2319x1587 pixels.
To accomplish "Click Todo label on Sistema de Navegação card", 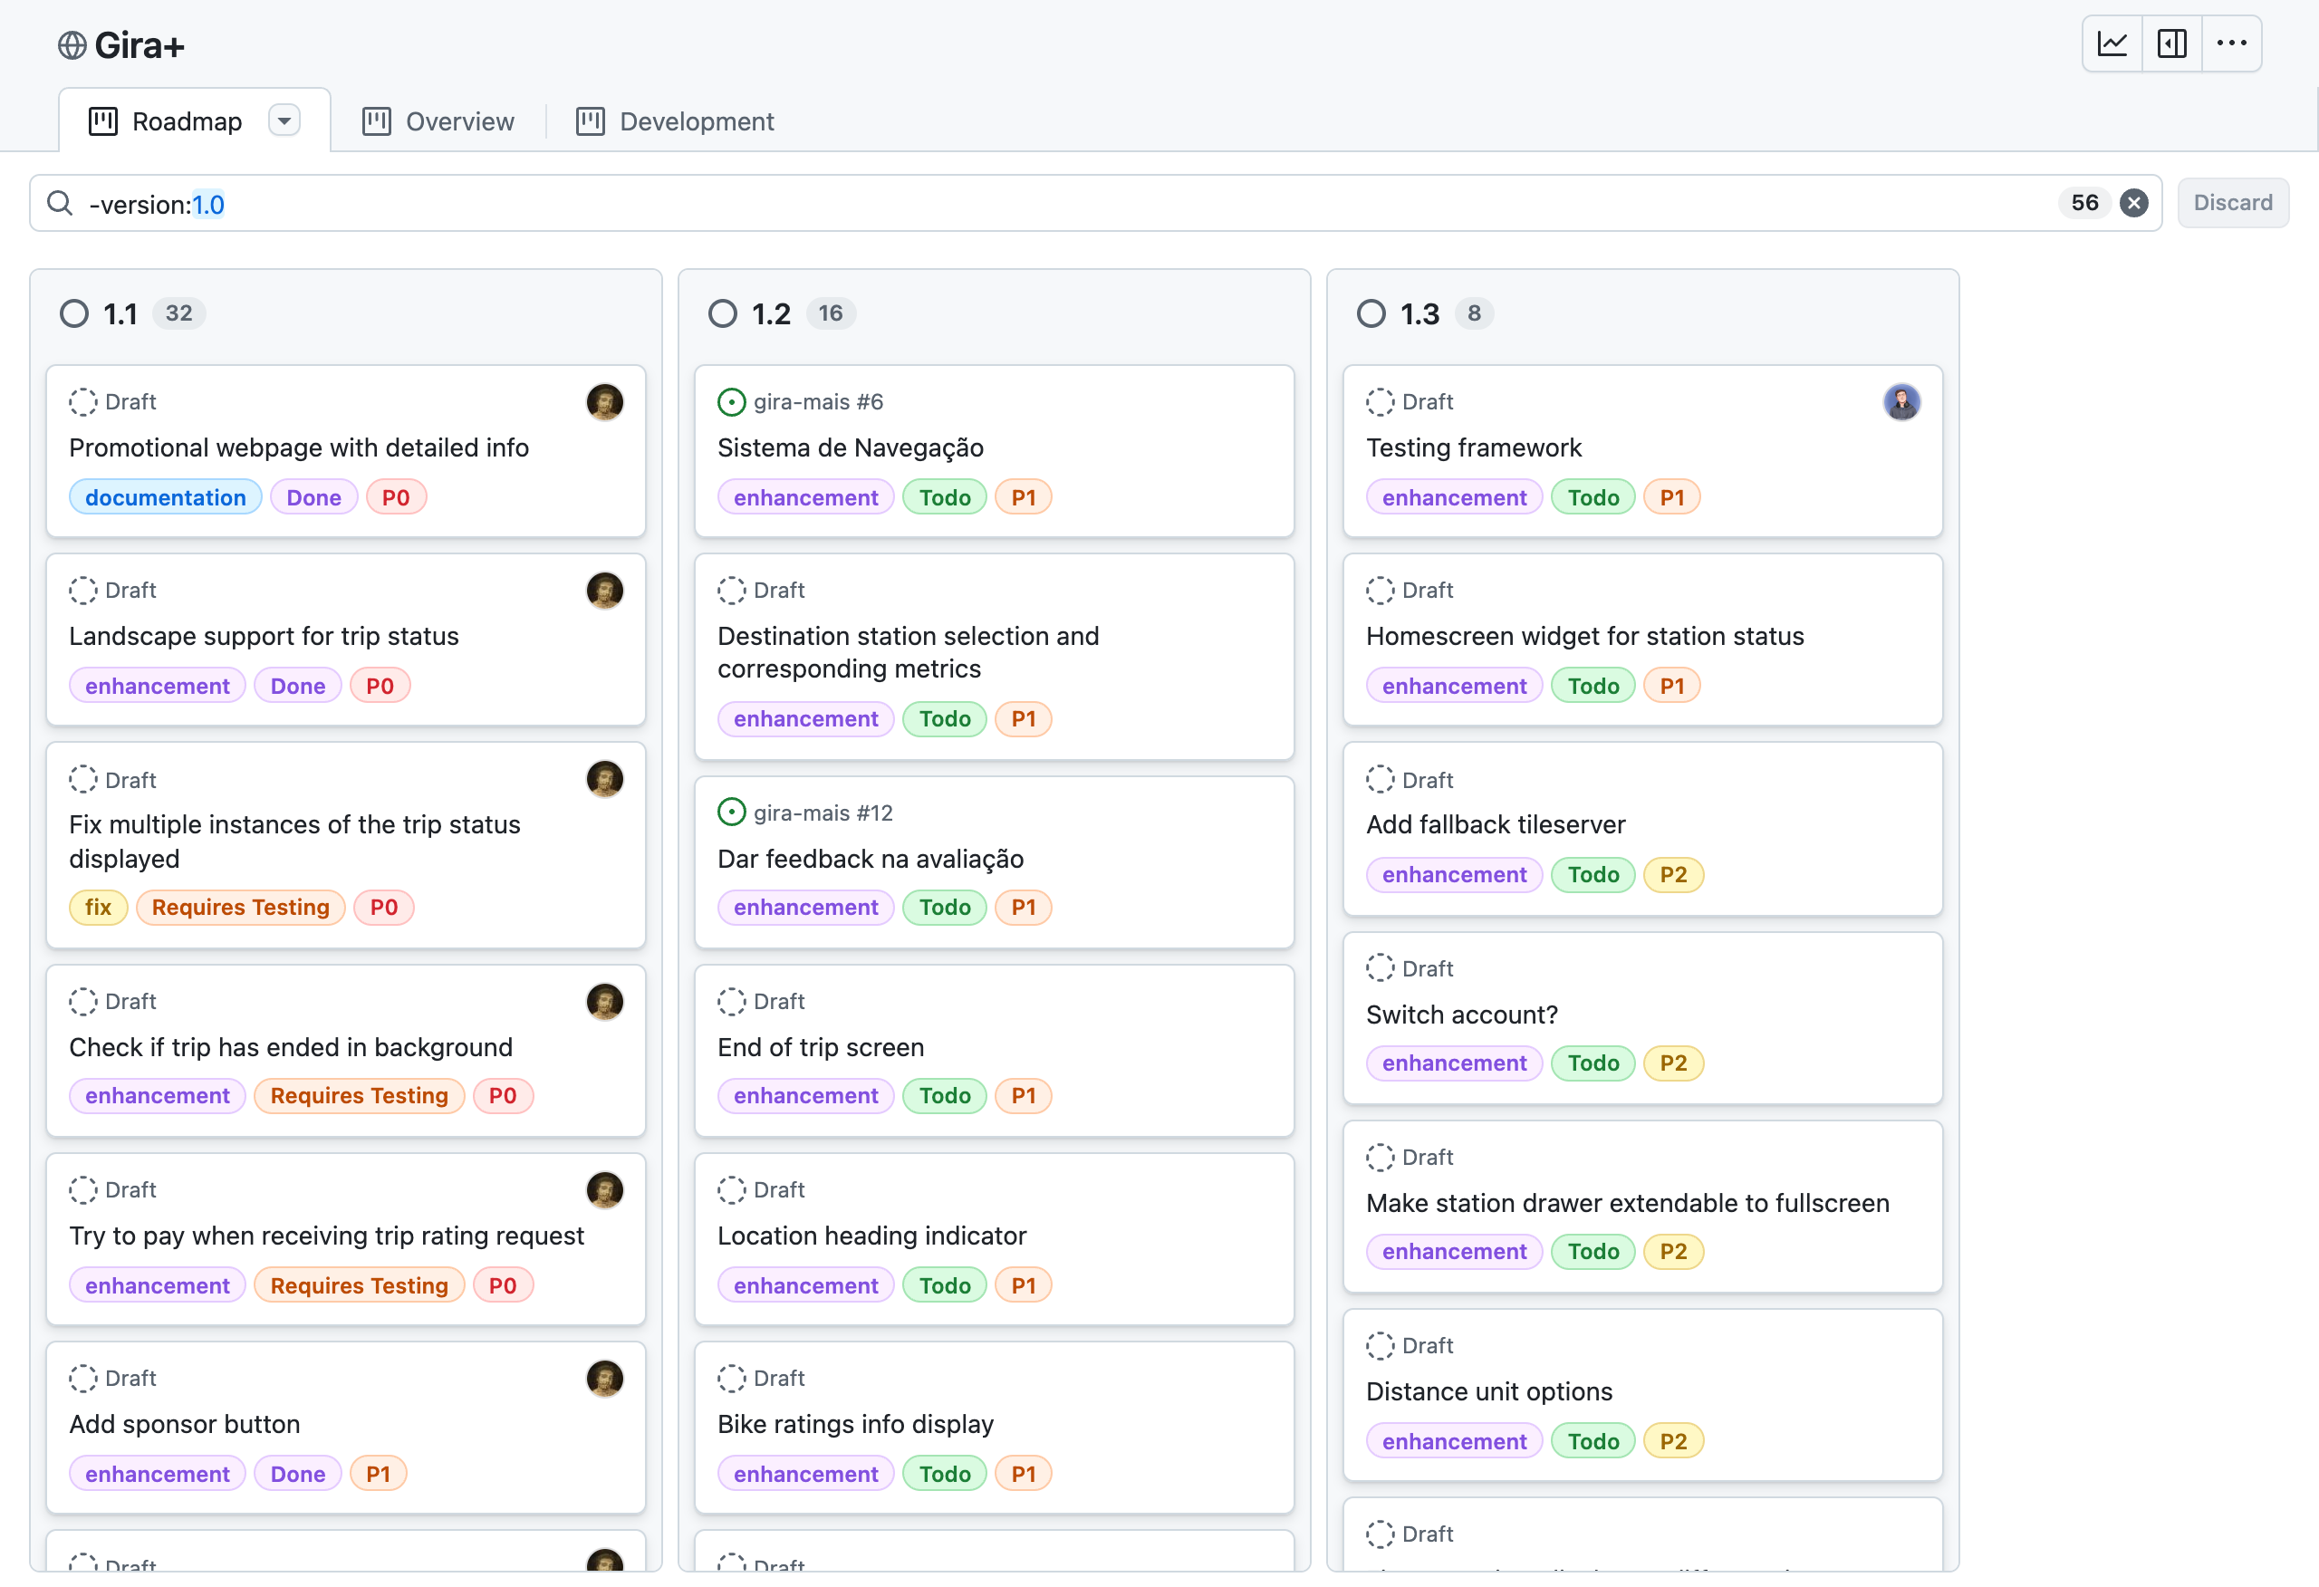I will pos(945,498).
